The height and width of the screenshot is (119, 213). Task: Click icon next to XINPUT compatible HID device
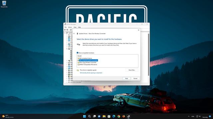click(78, 65)
